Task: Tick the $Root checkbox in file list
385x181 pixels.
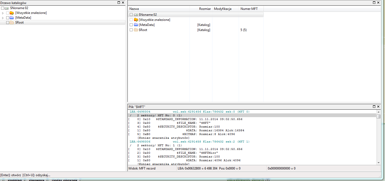Action: (131, 30)
